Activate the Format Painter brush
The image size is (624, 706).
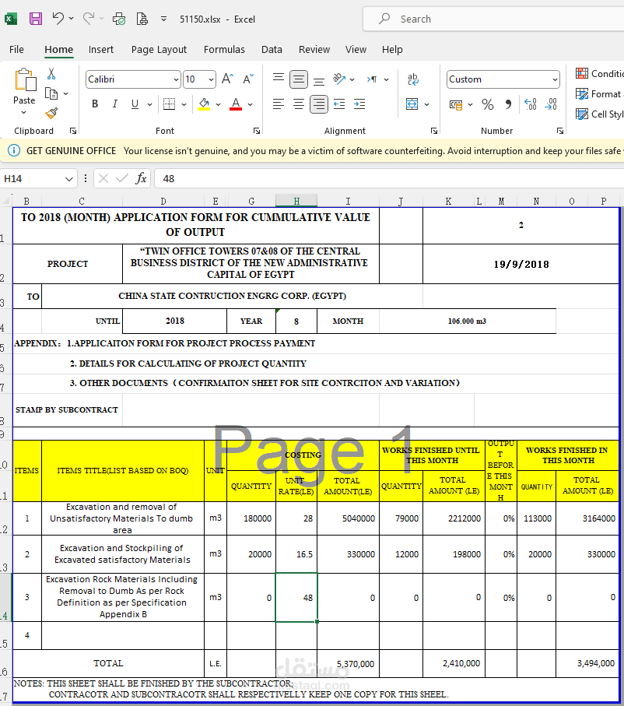click(51, 113)
